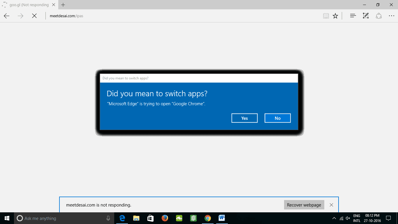Switch to Google Chrome on taskbar
The width and height of the screenshot is (398, 224).
click(207, 218)
